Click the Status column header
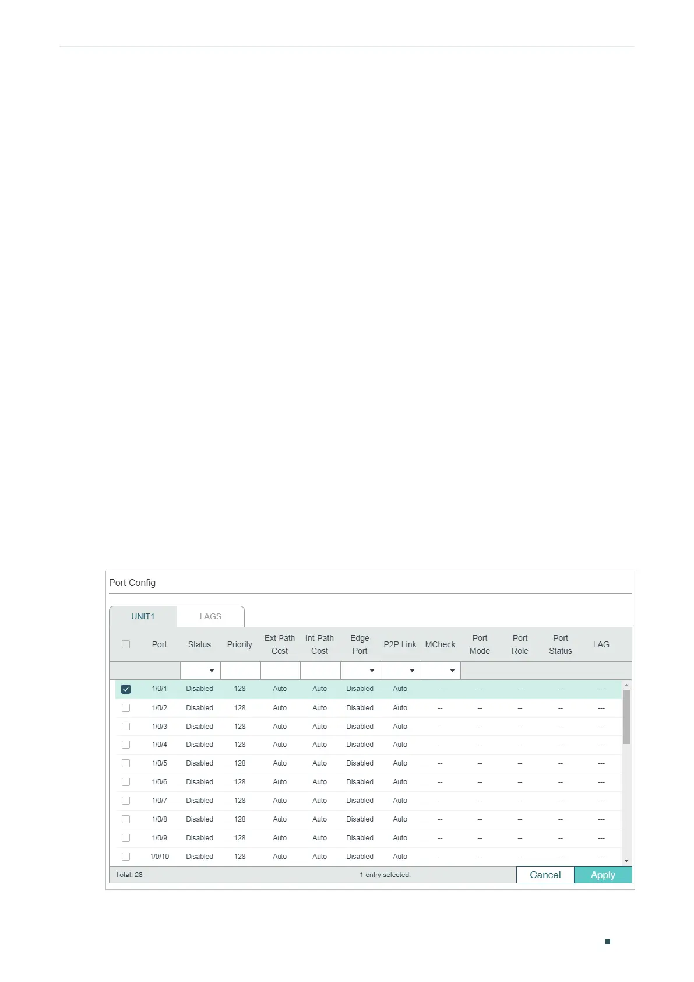694x982 pixels. 199,644
